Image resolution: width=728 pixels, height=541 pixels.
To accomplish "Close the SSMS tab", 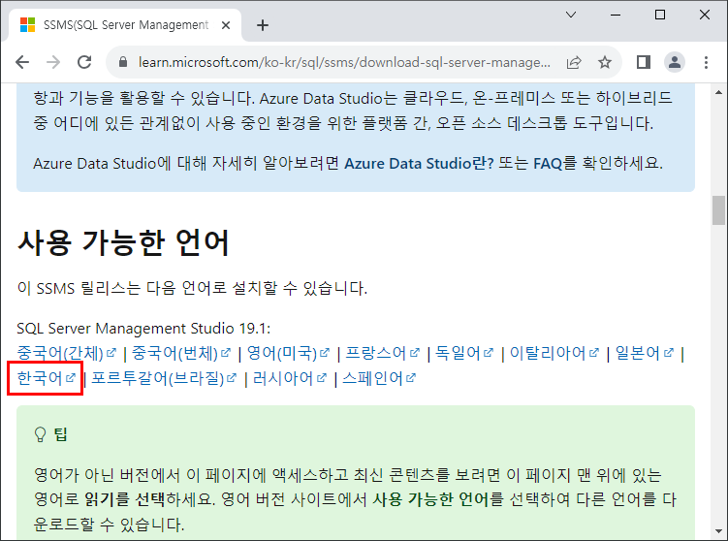I will click(226, 25).
